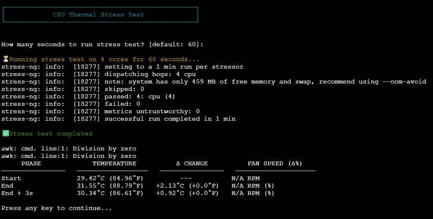Screen dimensions: 433x219
Task: Click the dispatching hogs: 4 cpu line
Action: (x=150, y=74)
